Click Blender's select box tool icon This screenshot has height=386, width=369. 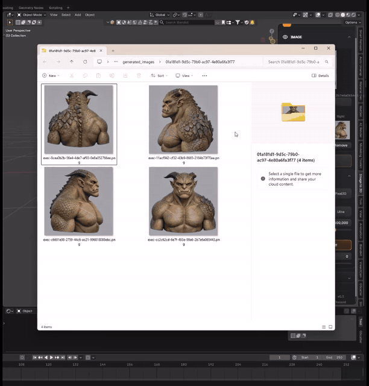tap(10, 22)
